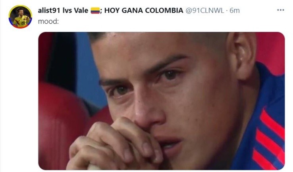
Task: Open the attached crying player photo
Action: [x=162, y=101]
